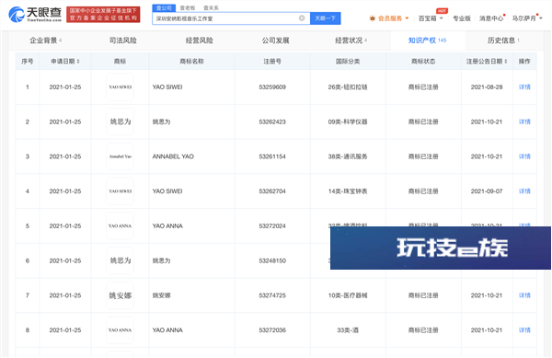This screenshot has height=358, width=552.
Task: Switch to the 经营风险 tab
Action: (200, 40)
